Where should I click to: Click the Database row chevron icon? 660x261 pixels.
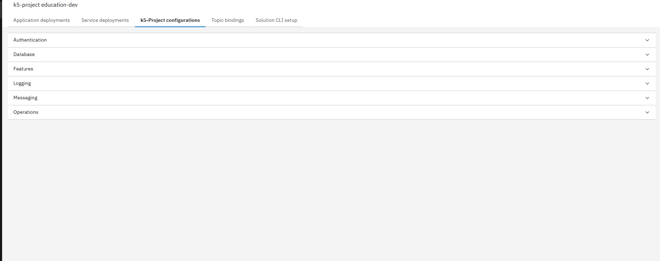point(647,55)
